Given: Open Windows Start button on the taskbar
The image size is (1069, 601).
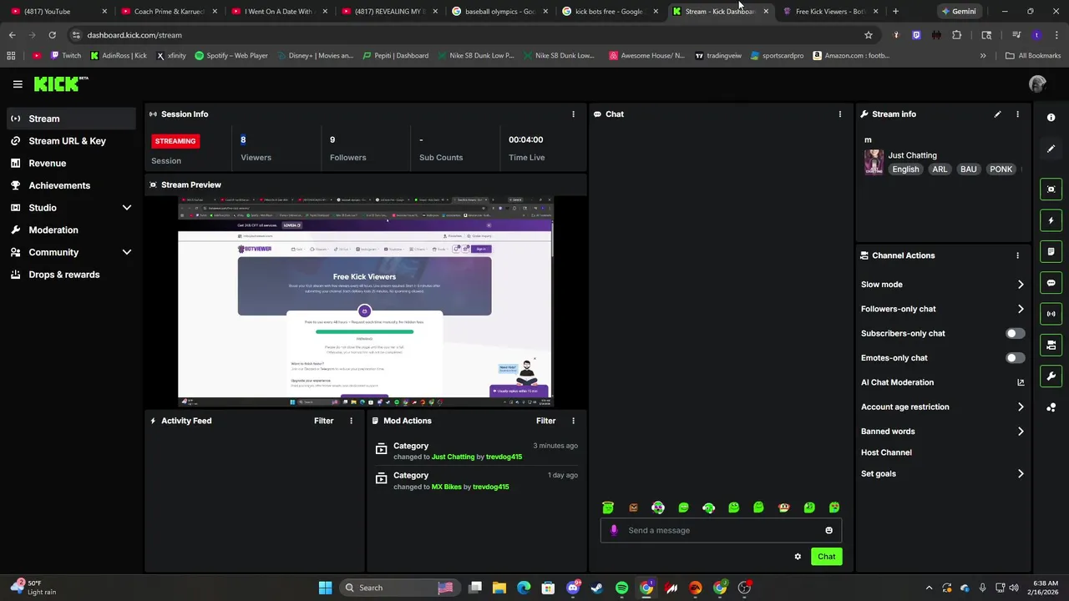Looking at the screenshot, I should coord(325,588).
